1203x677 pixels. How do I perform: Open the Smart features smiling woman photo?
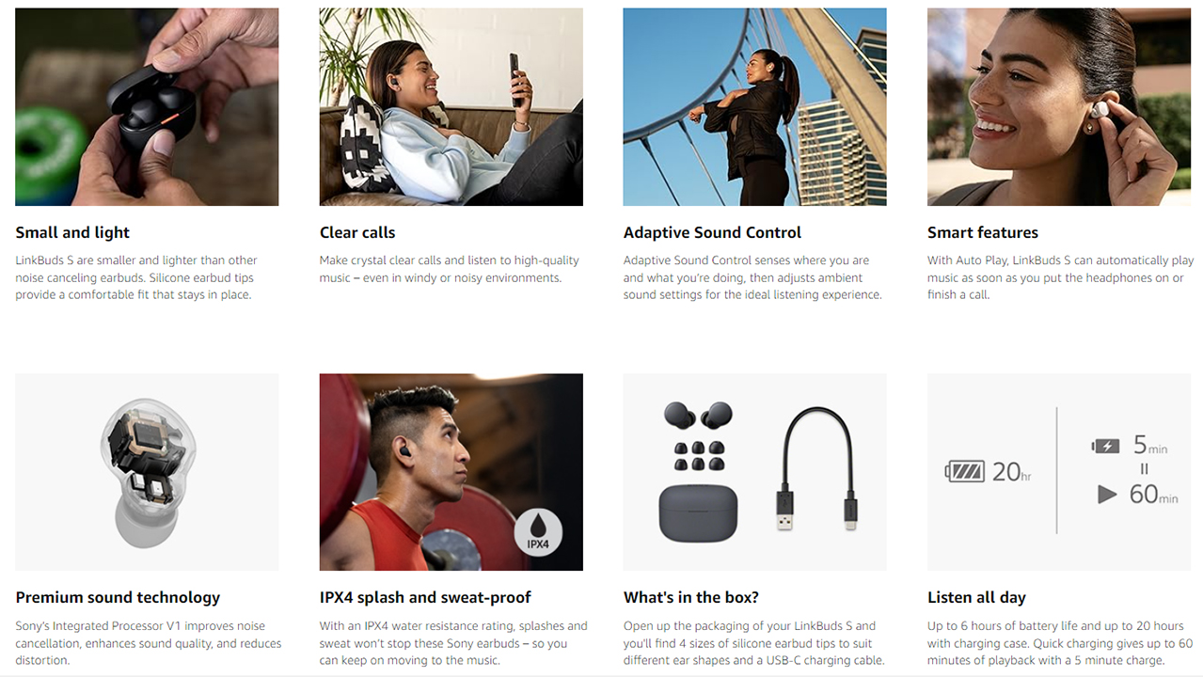1059,107
